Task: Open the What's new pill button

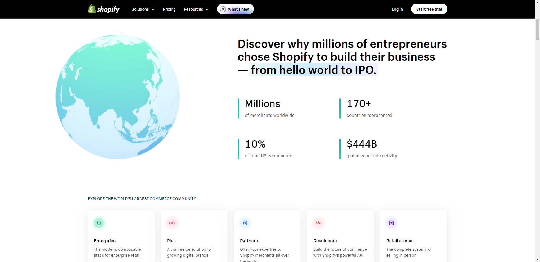Action: click(235, 9)
